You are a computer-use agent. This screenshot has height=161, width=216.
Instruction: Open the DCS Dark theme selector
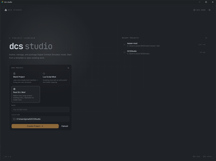[199, 10]
